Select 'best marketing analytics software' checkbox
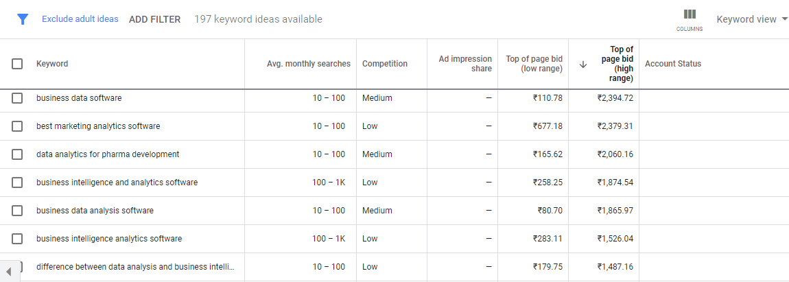This screenshot has height=282, width=789. [17, 126]
